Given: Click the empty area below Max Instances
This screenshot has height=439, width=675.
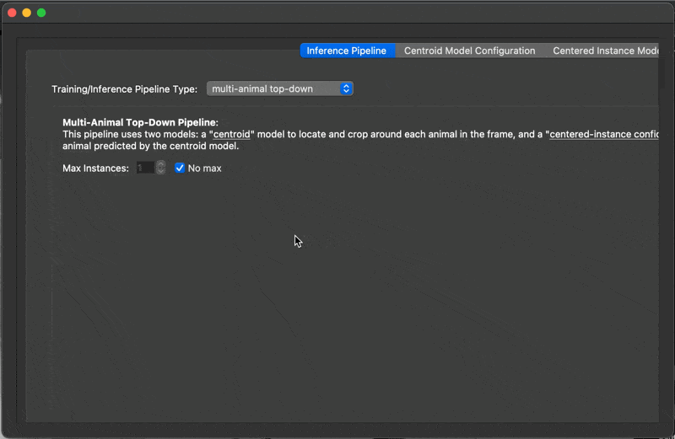Looking at the screenshot, I should point(337,295).
